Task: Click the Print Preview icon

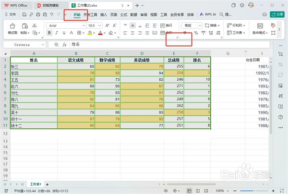Action: click(45, 14)
